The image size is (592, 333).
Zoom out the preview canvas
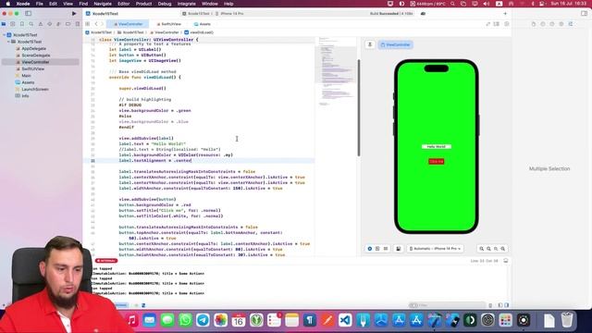click(x=481, y=249)
